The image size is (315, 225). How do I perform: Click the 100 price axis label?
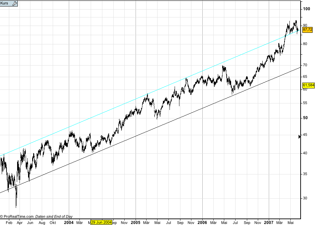[306, 9]
